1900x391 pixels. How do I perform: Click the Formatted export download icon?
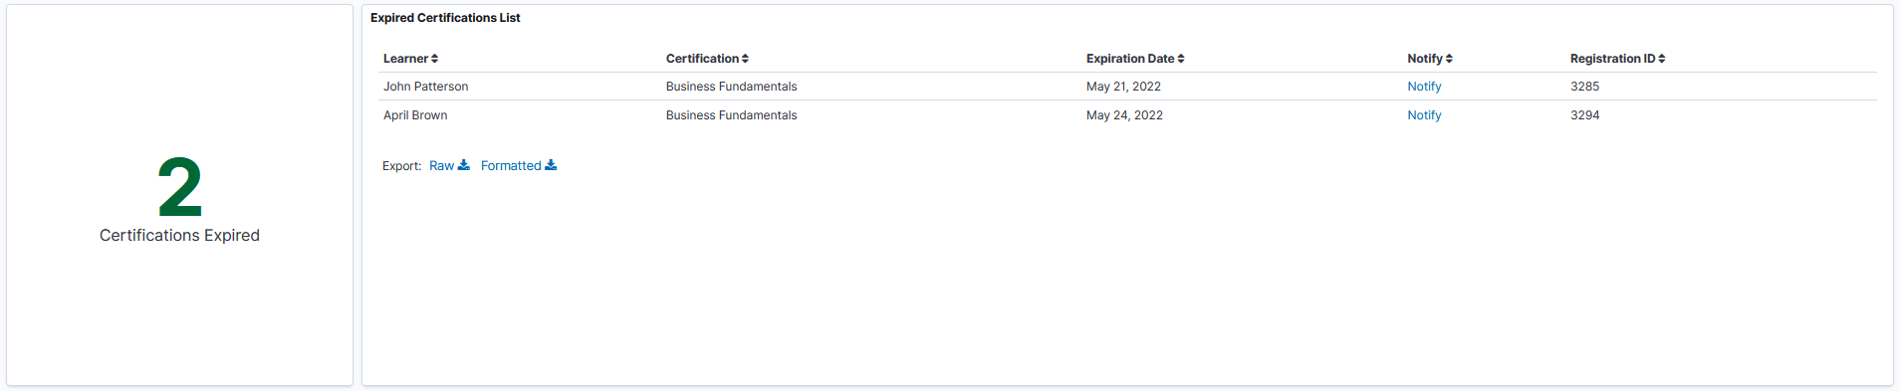click(551, 165)
